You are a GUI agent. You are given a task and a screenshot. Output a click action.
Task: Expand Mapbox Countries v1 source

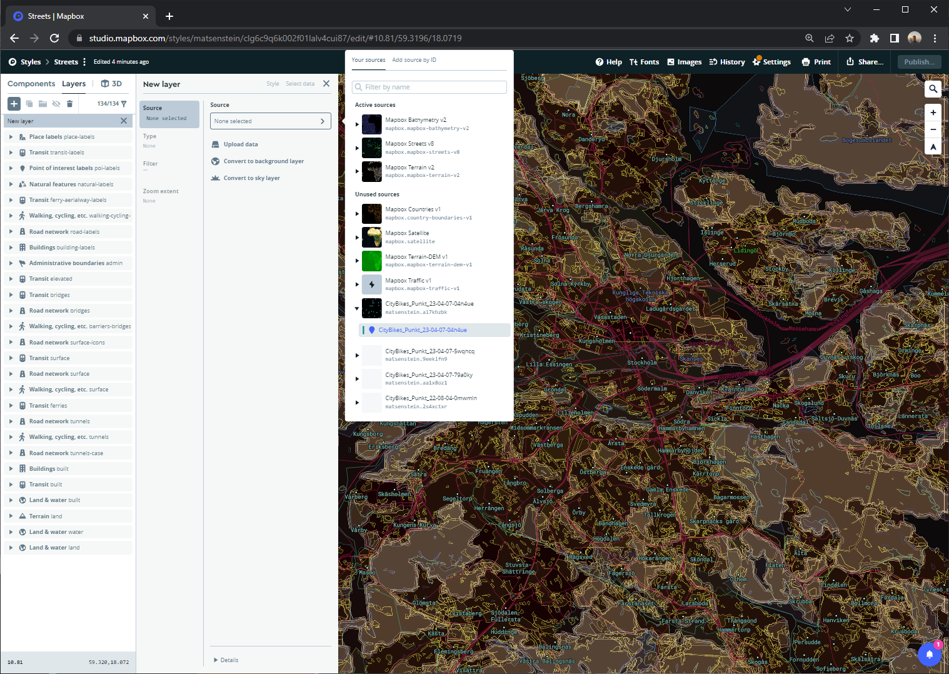click(357, 214)
